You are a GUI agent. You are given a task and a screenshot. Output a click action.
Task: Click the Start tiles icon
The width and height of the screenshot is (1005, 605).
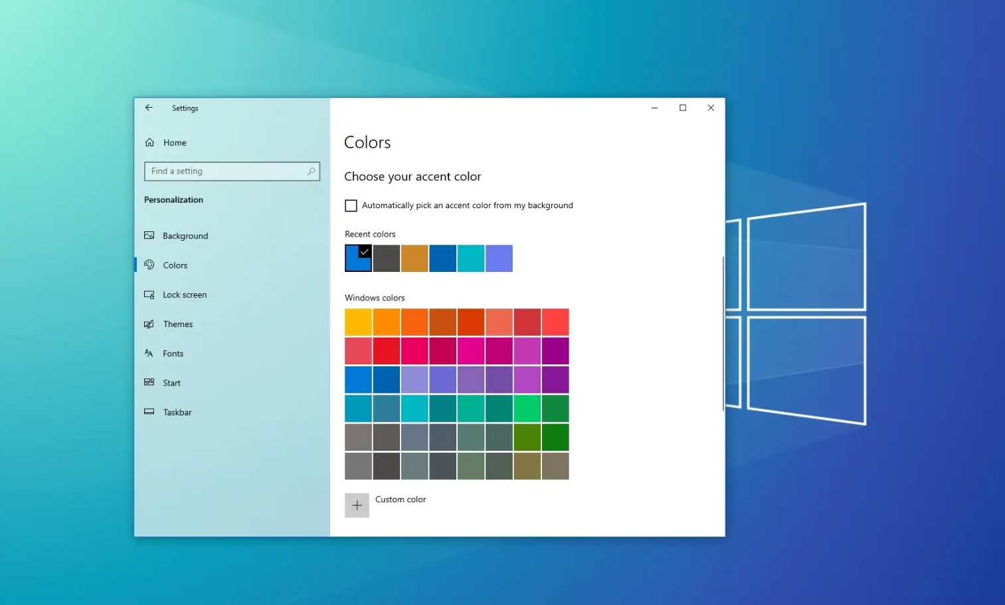(x=149, y=382)
